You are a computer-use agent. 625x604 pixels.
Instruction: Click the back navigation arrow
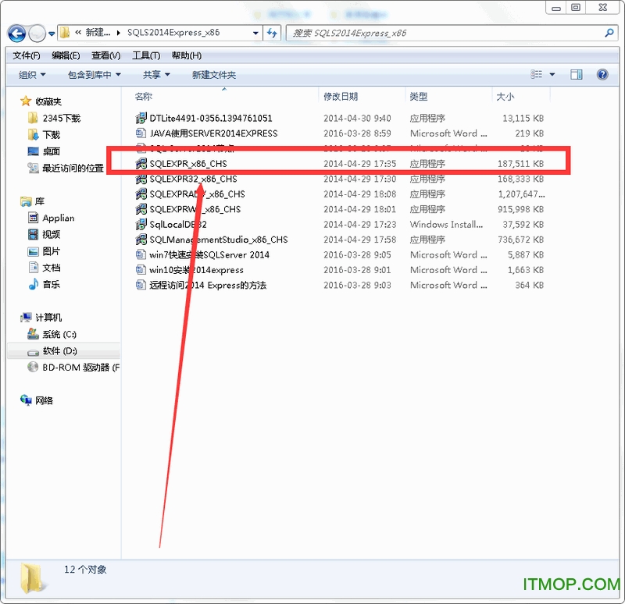(x=16, y=34)
